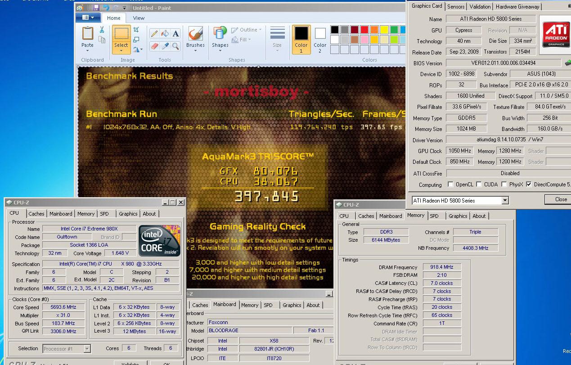Open the Outline dropdown in Shapes group
This screenshot has width=571, height=365.
(x=247, y=30)
